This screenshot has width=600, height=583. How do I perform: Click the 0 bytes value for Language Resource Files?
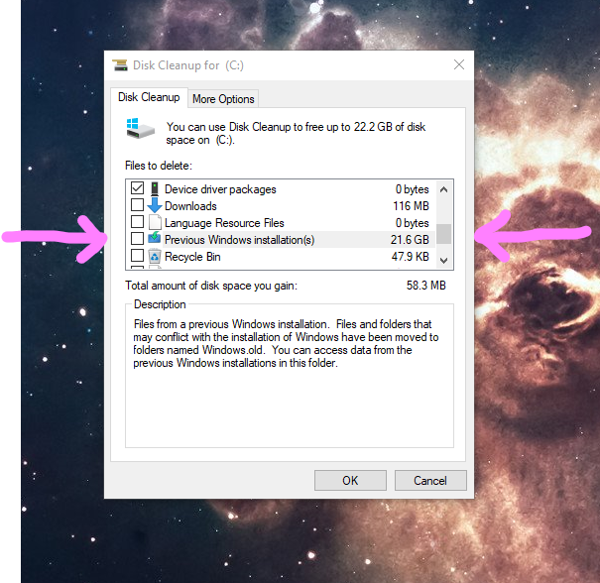point(413,223)
